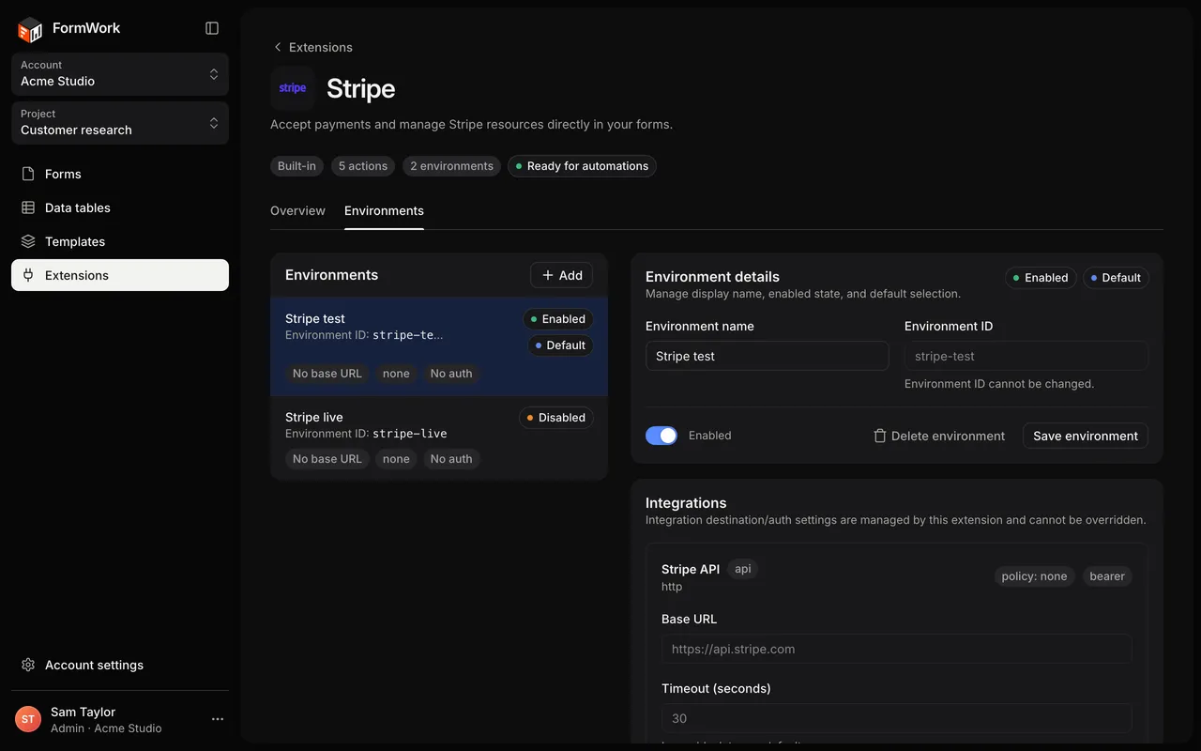Switch to the Overview tab
This screenshot has width=1201, height=751.
pyautogui.click(x=297, y=210)
